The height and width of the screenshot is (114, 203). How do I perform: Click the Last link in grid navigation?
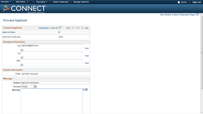[86, 28]
